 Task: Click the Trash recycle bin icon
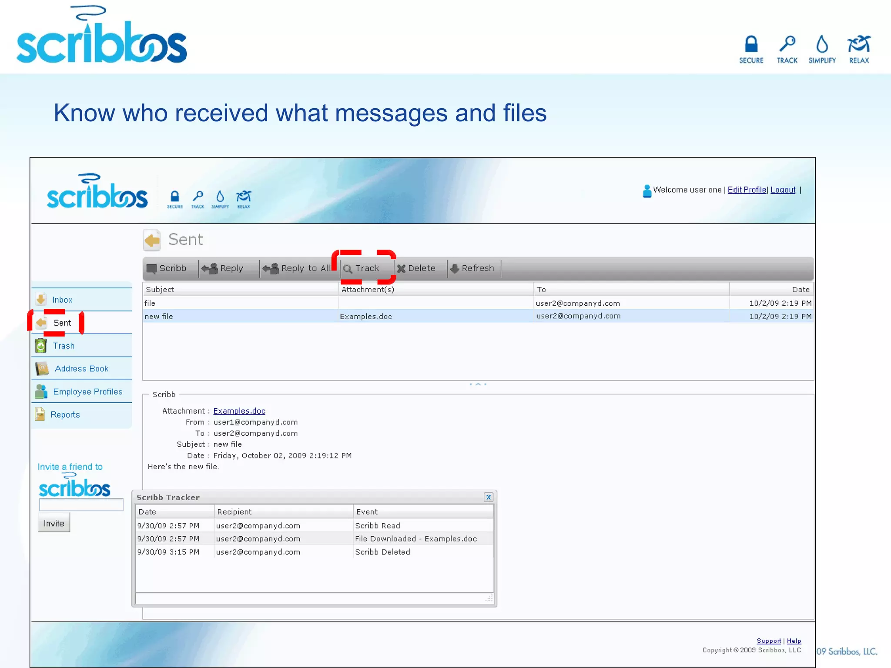tap(41, 345)
